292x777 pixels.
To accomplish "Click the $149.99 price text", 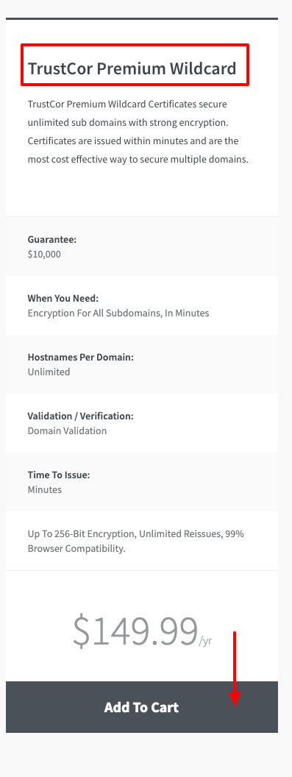I will point(135,631).
